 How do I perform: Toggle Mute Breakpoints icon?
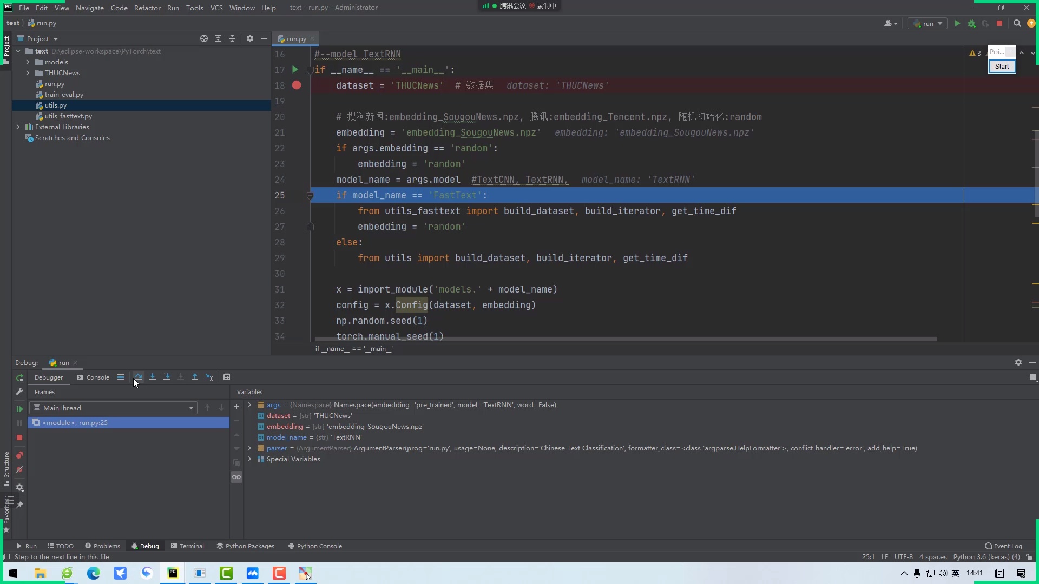tap(19, 470)
